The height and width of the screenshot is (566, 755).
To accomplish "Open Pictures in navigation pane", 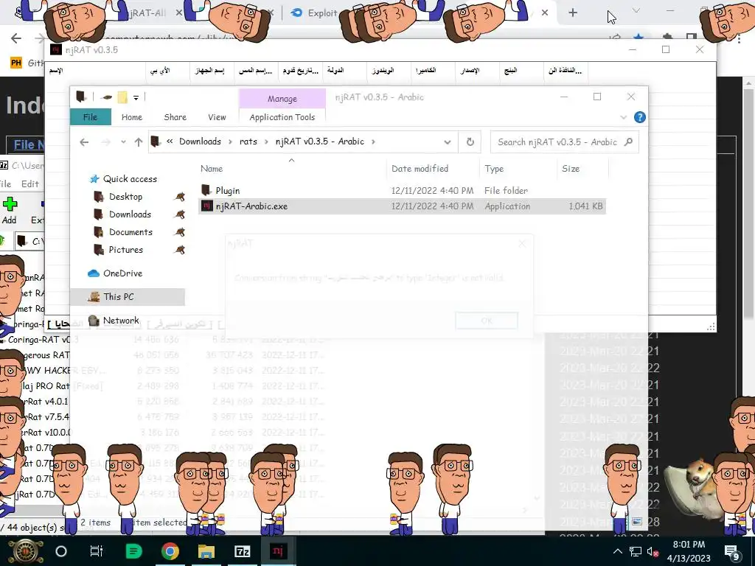I will pos(125,250).
